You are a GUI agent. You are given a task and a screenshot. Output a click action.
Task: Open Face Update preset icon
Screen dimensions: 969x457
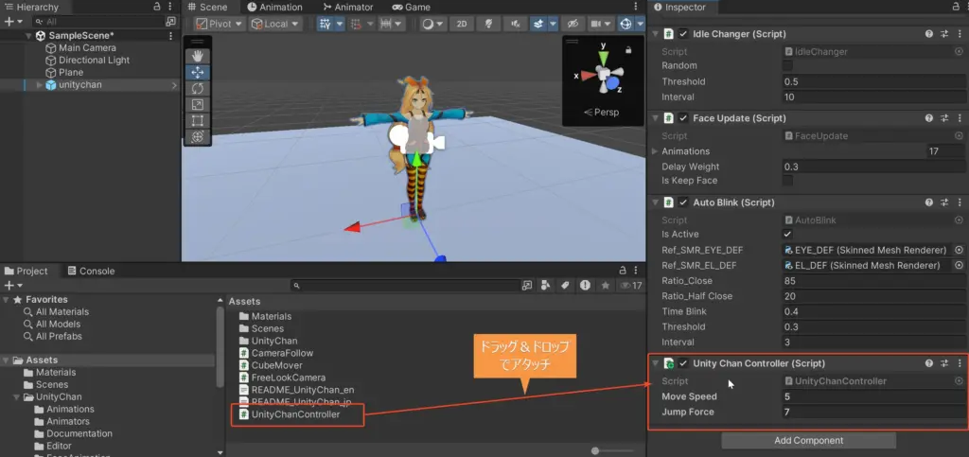point(944,118)
